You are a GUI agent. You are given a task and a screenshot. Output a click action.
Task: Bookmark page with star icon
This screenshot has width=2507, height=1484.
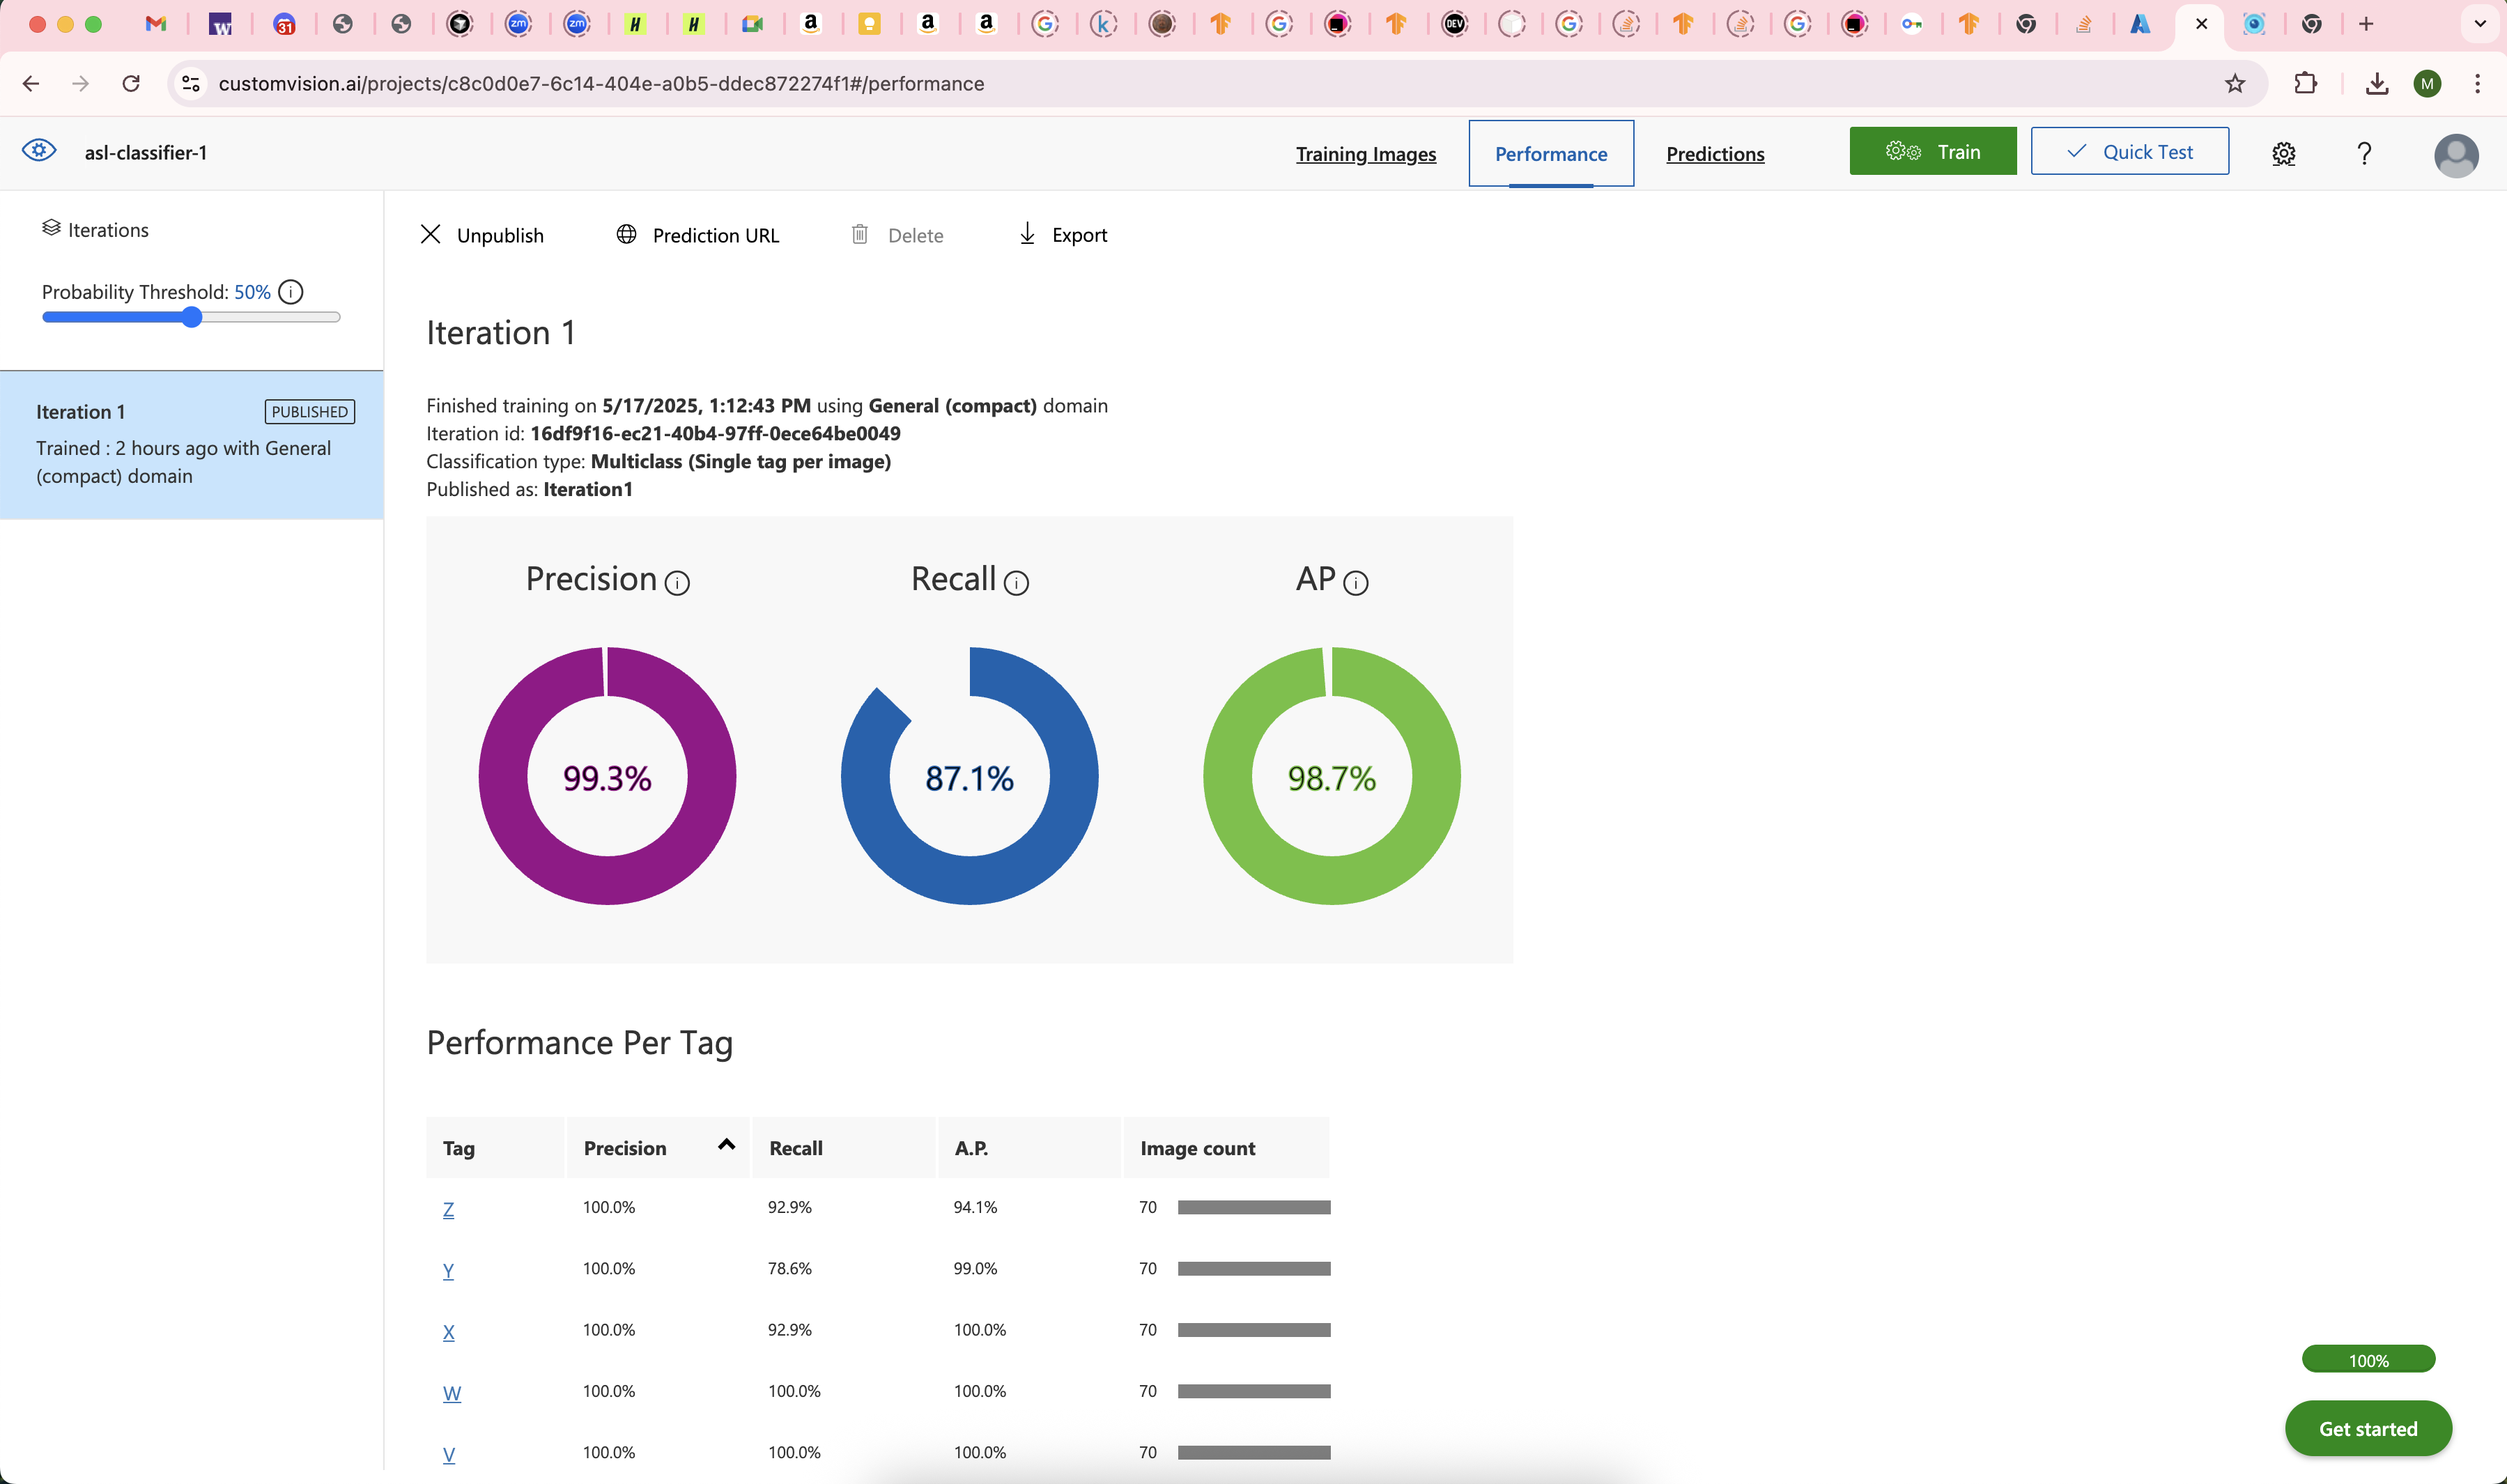(x=2235, y=84)
